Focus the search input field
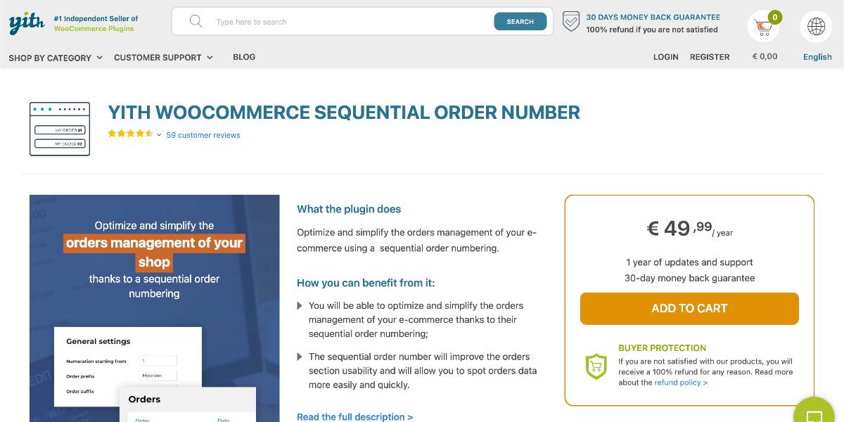The height and width of the screenshot is (422, 844). (352, 22)
